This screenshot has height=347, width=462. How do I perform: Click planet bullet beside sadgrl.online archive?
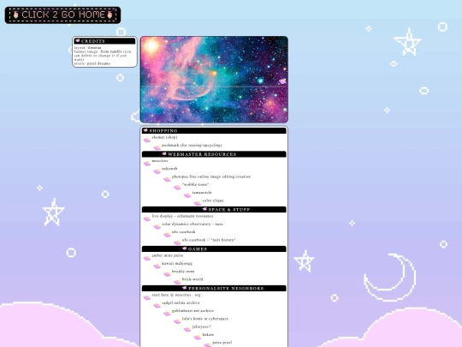click(157, 305)
